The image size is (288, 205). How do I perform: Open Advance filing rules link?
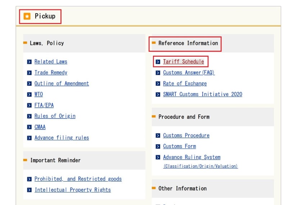pyautogui.click(x=62, y=138)
